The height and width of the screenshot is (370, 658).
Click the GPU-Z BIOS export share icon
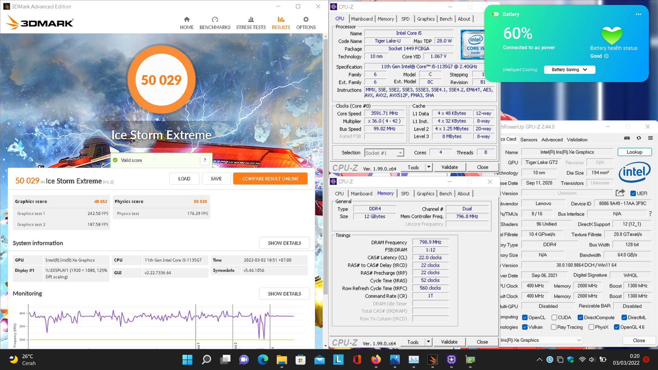pos(620,193)
